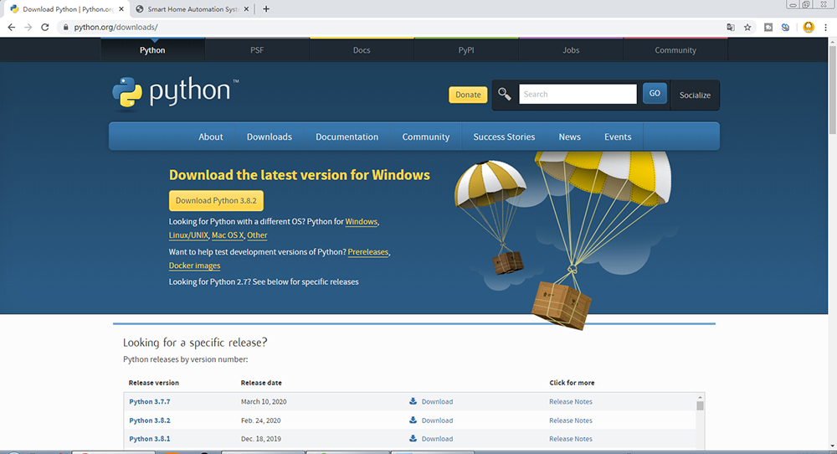Open a new browser tab
837x454 pixels.
266,9
